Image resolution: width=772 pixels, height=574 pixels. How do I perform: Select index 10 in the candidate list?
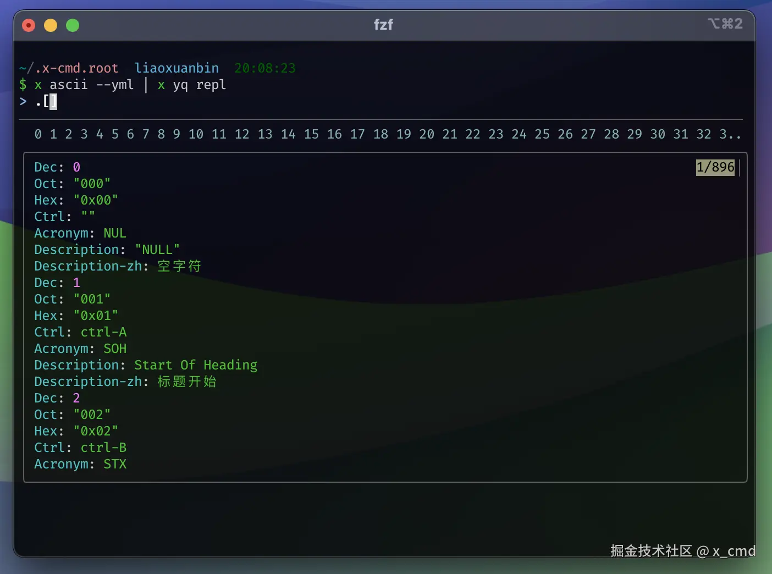[196, 134]
